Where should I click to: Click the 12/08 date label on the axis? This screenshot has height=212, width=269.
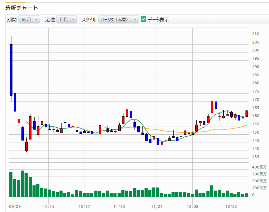coord(192,206)
